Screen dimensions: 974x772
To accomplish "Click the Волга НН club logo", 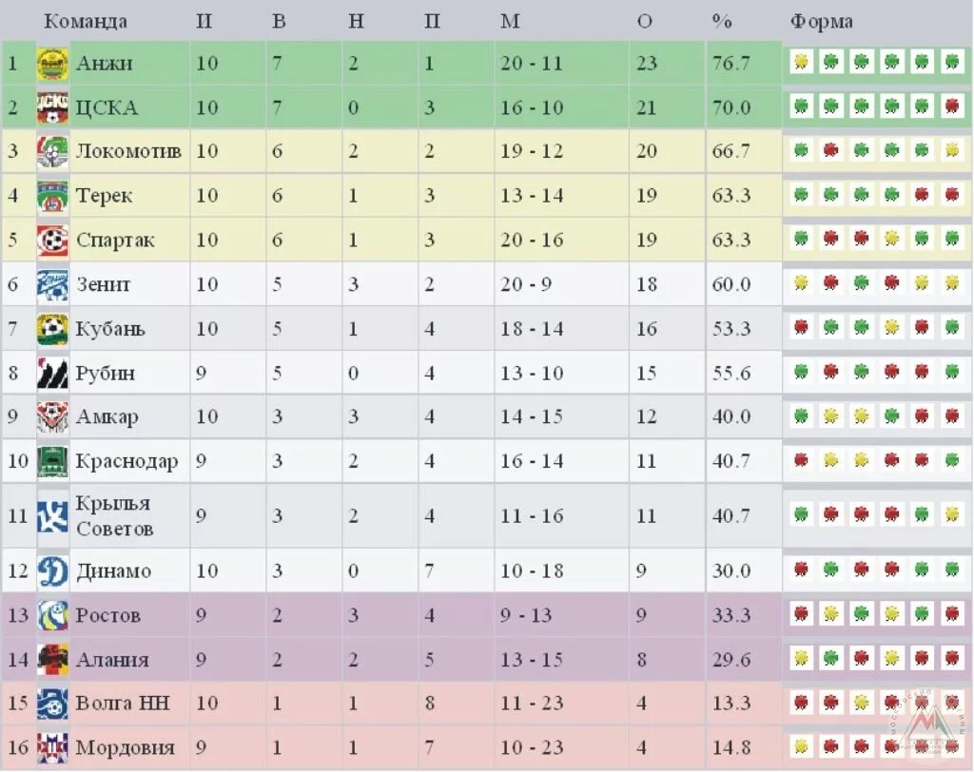I will click(52, 704).
